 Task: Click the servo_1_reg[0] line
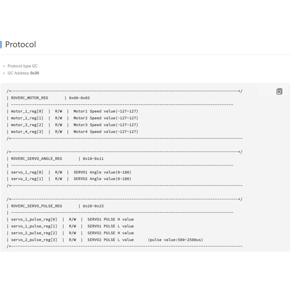(27, 172)
